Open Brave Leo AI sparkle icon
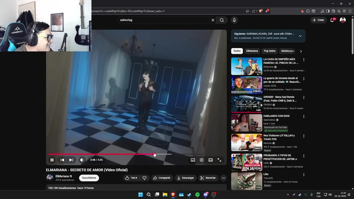The image size is (354, 199). click(339, 11)
